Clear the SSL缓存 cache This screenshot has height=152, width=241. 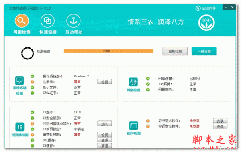tap(104, 140)
